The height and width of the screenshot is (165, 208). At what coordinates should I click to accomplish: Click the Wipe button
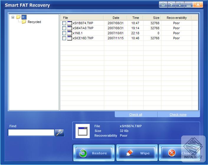pyautogui.click(x=137, y=153)
